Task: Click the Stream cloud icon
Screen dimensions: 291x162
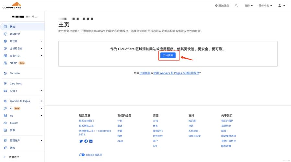Action: point(6,123)
